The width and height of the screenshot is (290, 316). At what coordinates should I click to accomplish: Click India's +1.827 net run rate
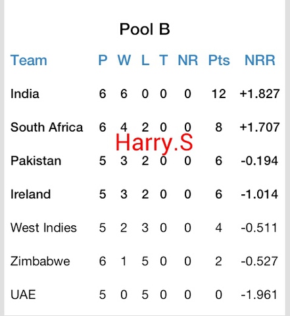pos(260,93)
